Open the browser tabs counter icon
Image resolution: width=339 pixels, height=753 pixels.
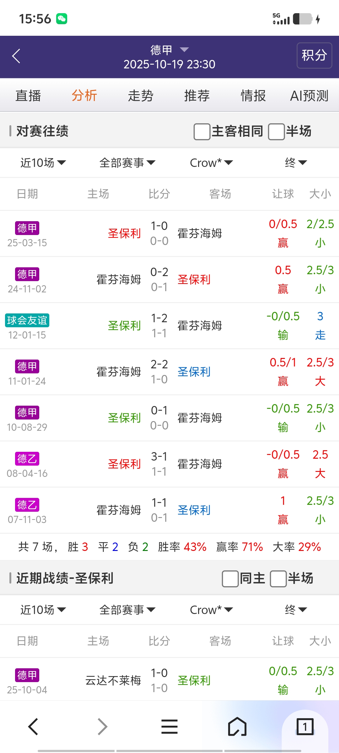pos(304,726)
